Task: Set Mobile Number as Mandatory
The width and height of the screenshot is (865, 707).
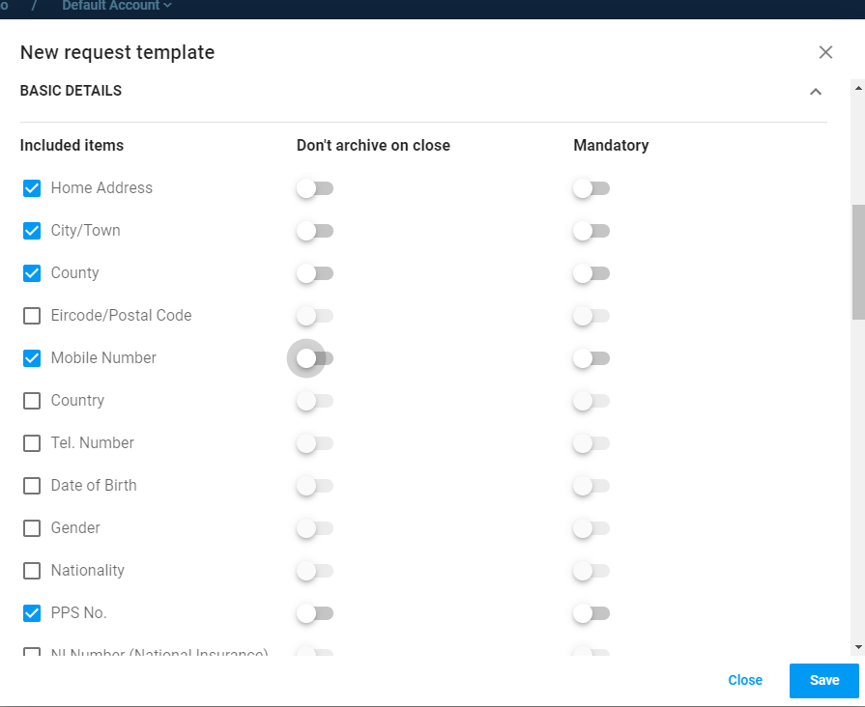Action: [591, 358]
